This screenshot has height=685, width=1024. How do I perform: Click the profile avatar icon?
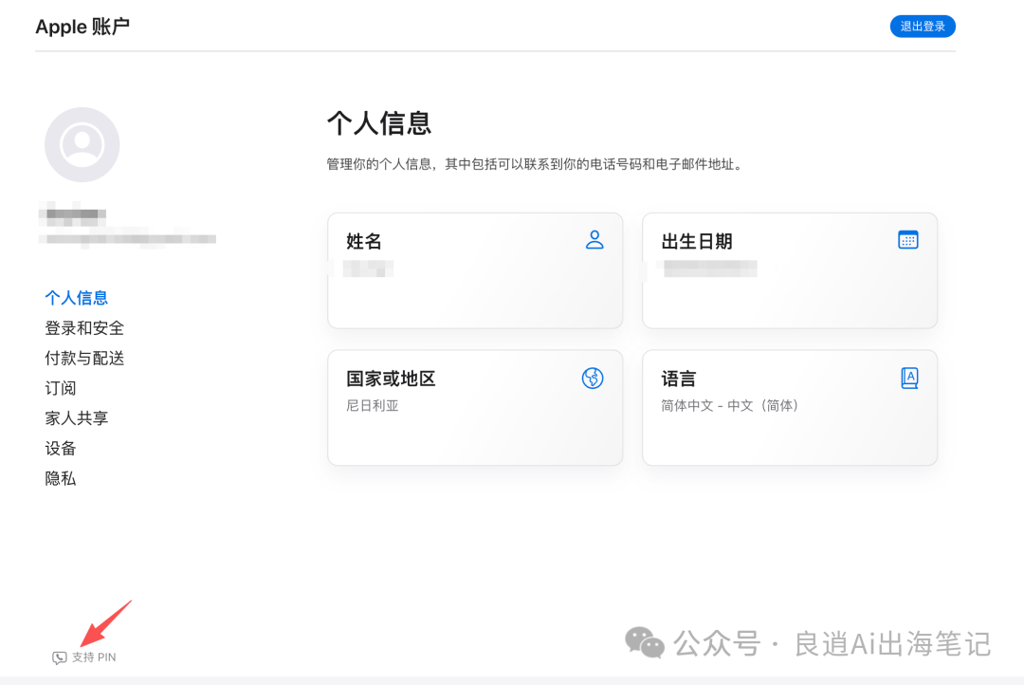coord(82,144)
